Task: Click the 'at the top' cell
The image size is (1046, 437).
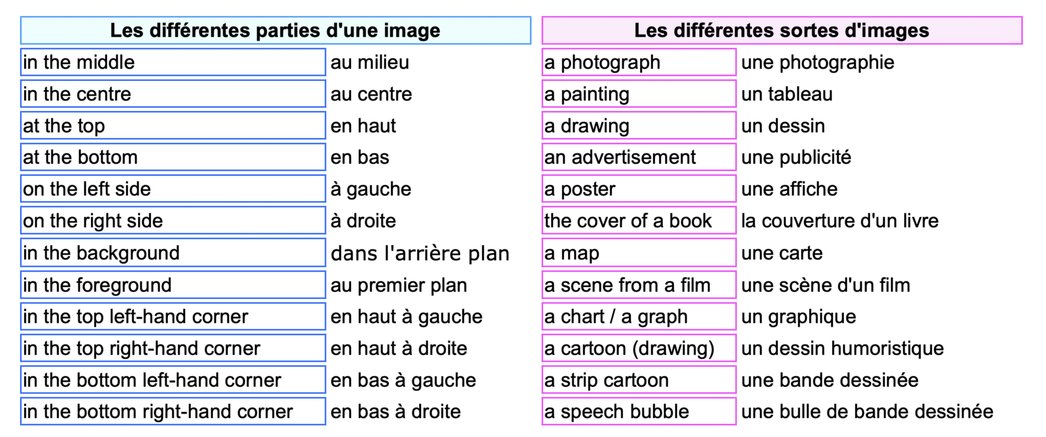Action: click(173, 125)
